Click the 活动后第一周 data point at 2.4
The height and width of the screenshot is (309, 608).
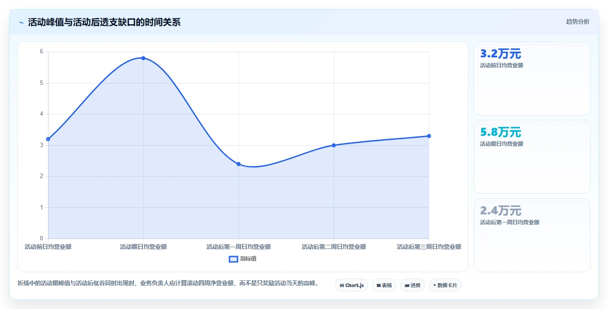click(238, 164)
